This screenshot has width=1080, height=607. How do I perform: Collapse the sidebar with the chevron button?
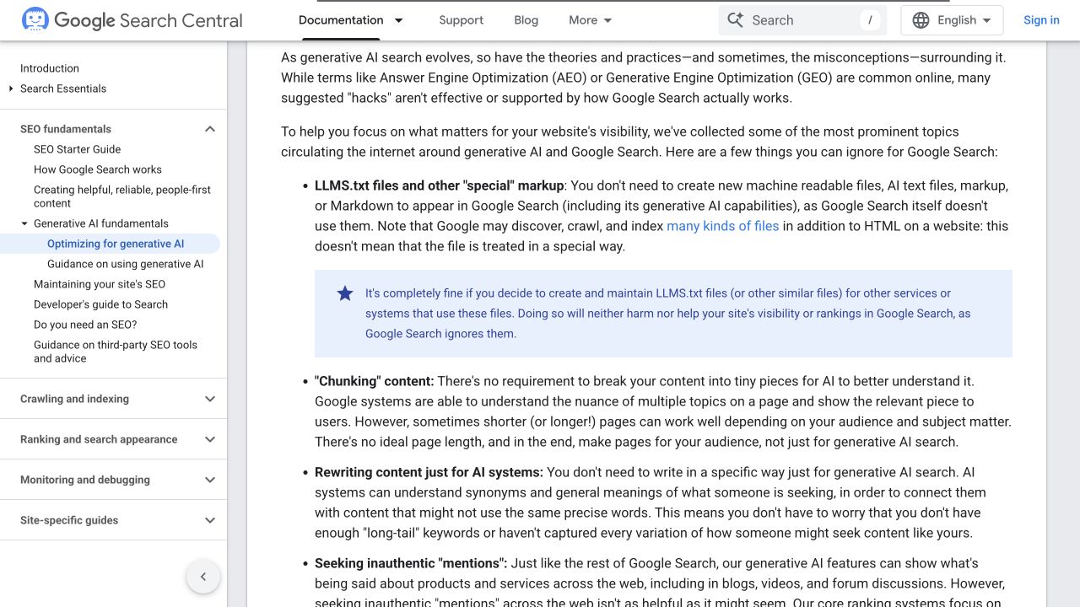(203, 577)
